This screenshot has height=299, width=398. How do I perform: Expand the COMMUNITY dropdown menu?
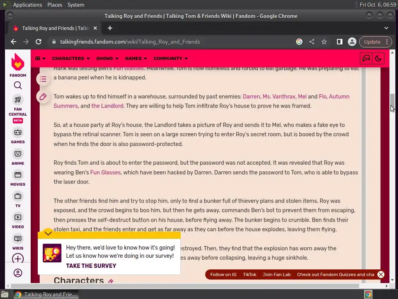(171, 58)
